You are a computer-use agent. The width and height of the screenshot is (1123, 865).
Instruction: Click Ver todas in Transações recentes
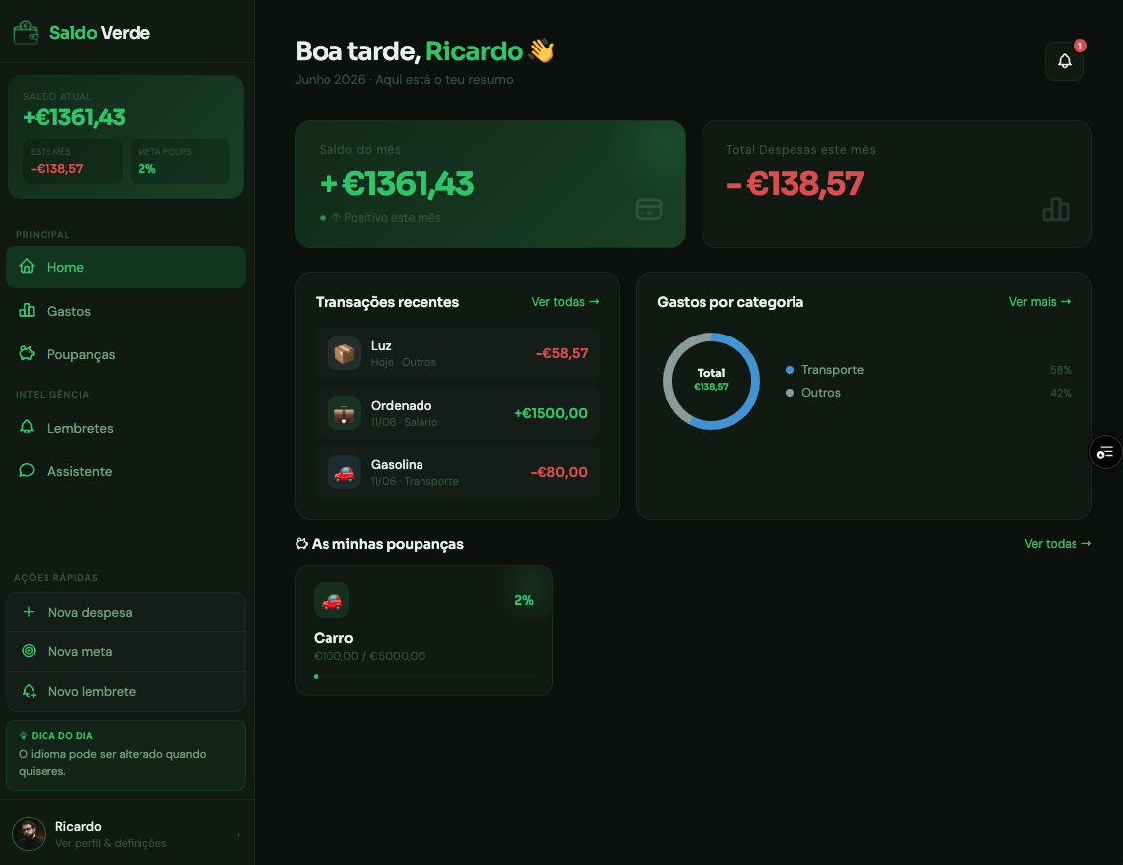[565, 302]
